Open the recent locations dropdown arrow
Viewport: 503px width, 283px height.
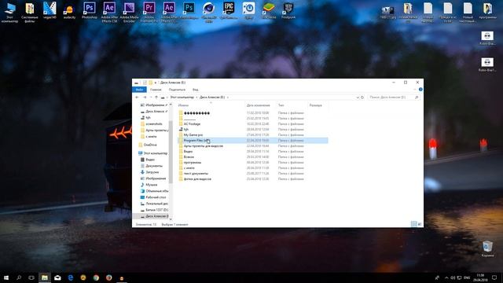(151, 97)
